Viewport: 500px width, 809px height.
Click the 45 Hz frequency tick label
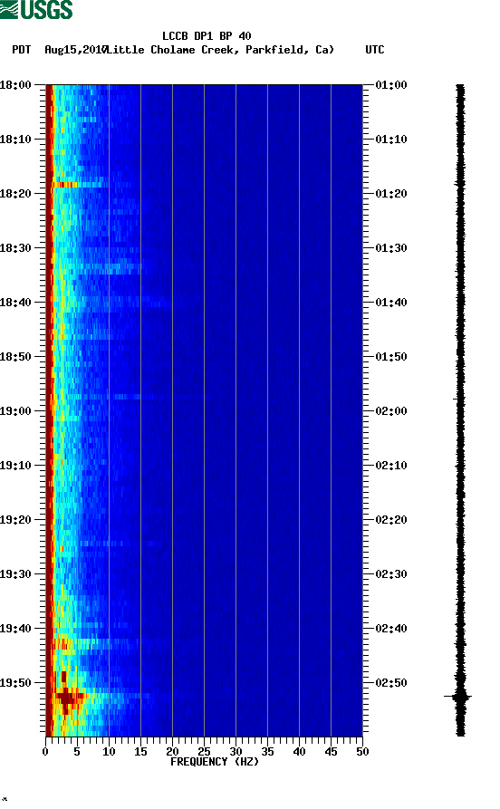(x=331, y=752)
